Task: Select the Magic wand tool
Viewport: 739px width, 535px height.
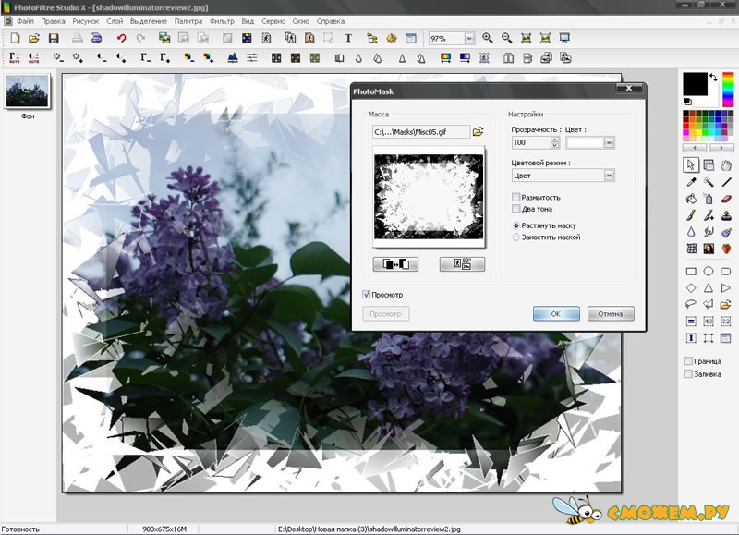Action: (x=709, y=182)
